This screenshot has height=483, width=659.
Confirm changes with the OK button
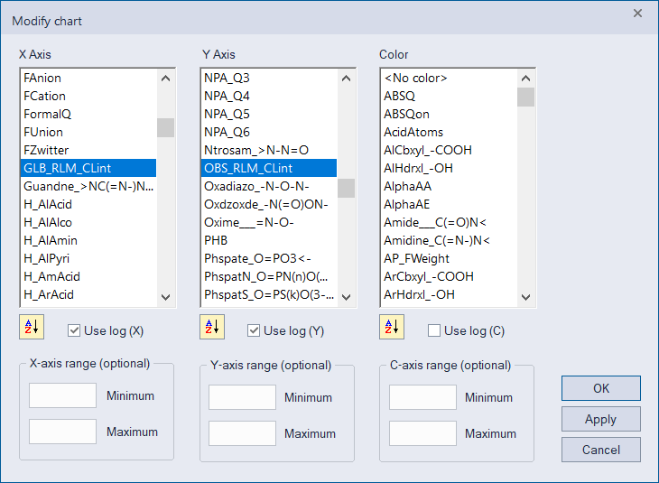tap(601, 388)
